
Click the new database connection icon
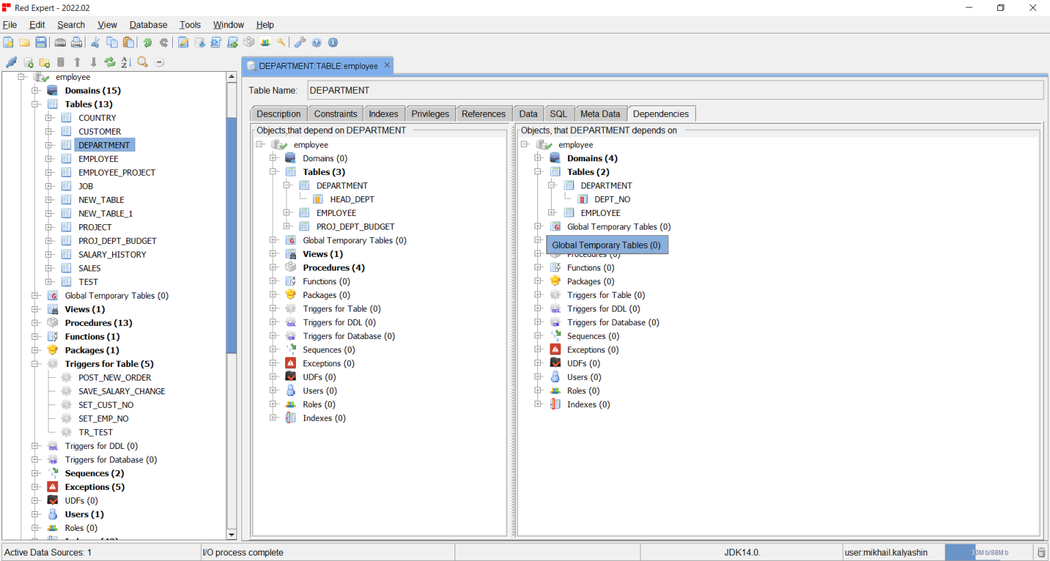(29, 62)
